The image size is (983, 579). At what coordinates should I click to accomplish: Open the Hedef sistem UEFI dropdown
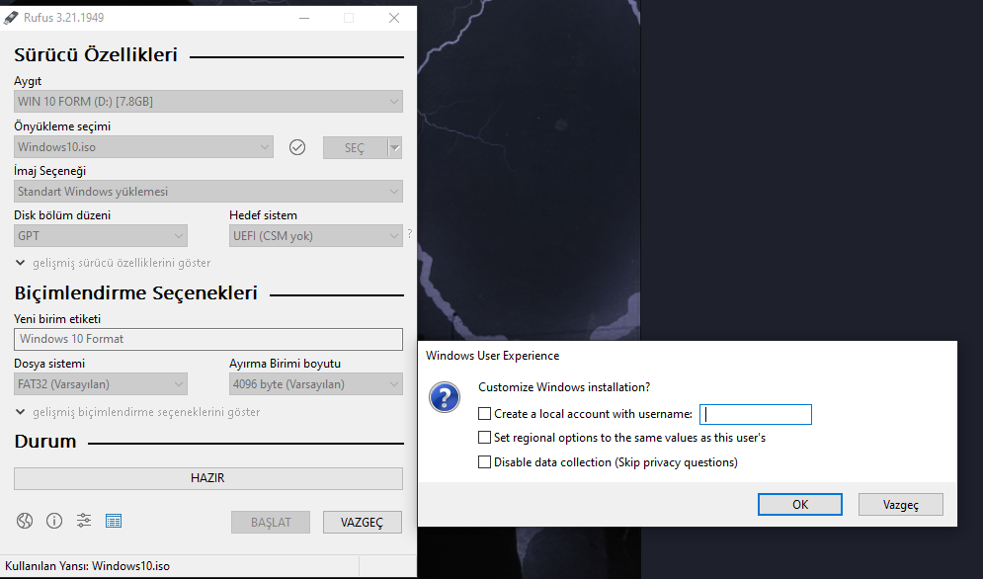pos(316,236)
